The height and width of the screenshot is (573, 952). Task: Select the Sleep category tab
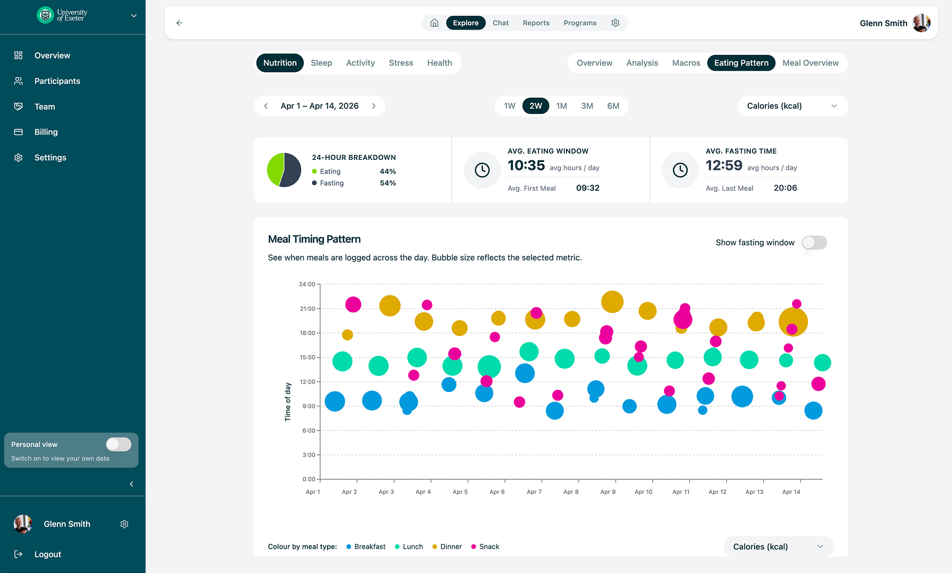coord(321,63)
